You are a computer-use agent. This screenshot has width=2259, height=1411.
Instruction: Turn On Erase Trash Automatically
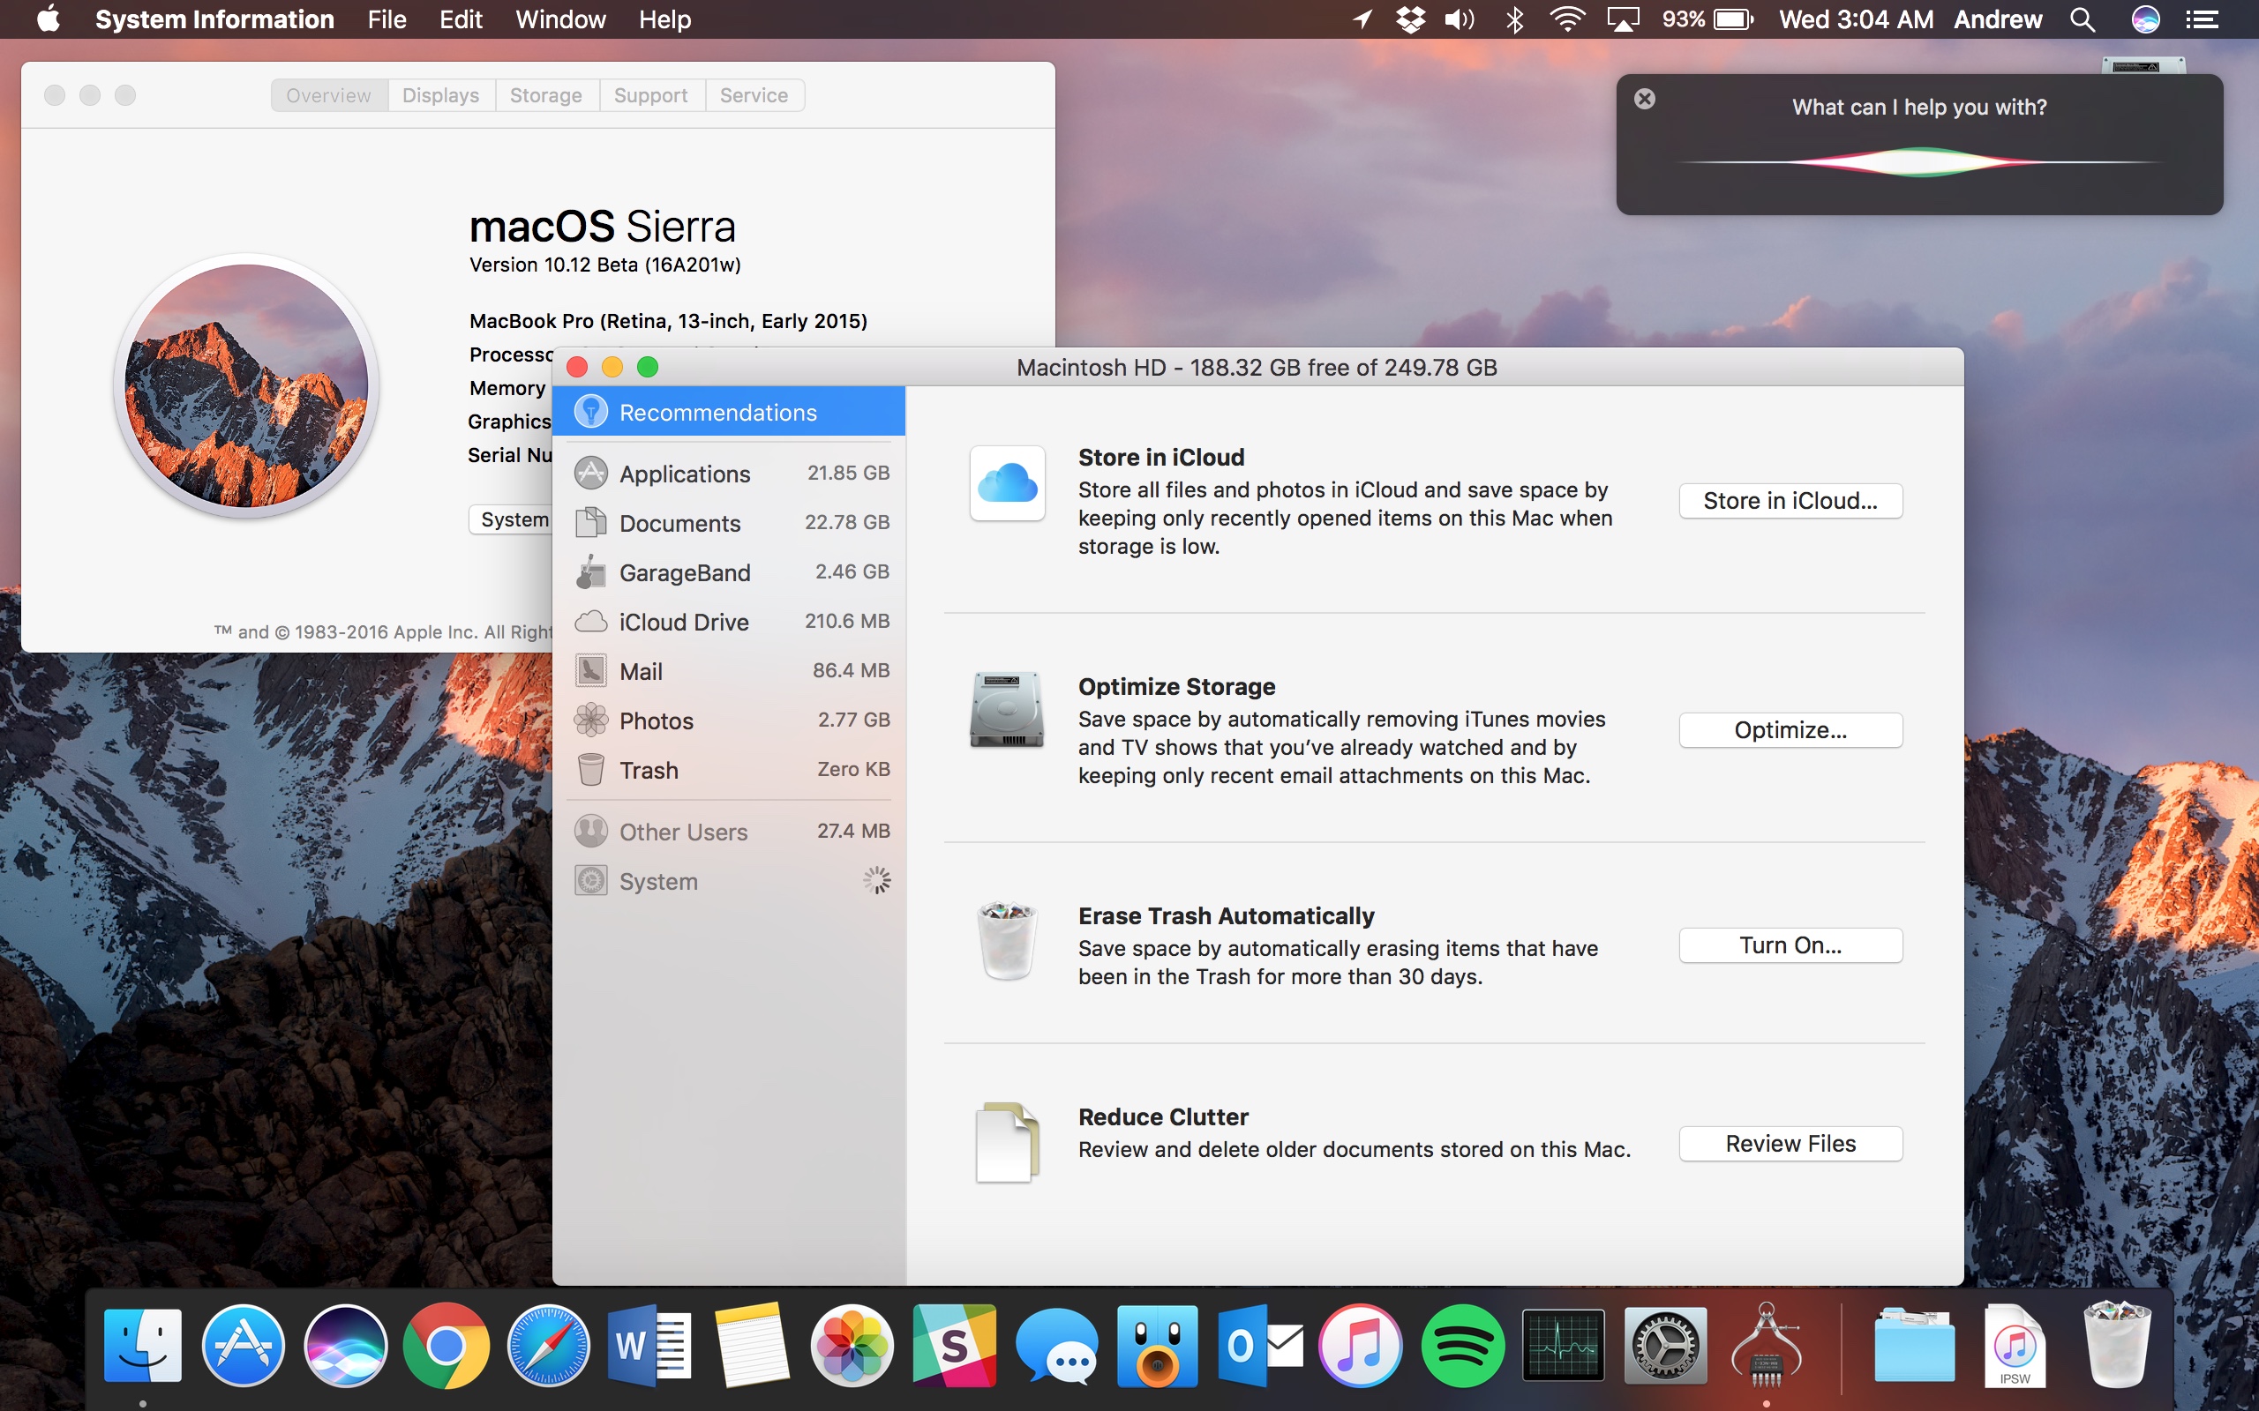click(1790, 943)
